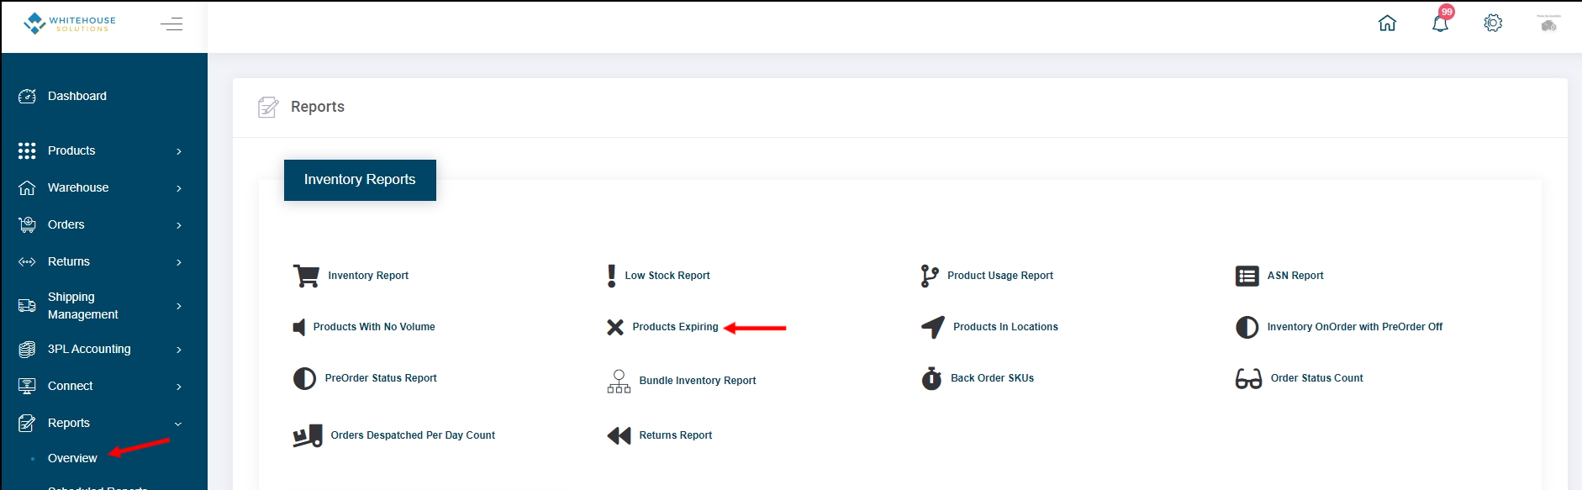Image resolution: width=1582 pixels, height=490 pixels.
Task: Open the Returns Report link
Action: (x=676, y=435)
